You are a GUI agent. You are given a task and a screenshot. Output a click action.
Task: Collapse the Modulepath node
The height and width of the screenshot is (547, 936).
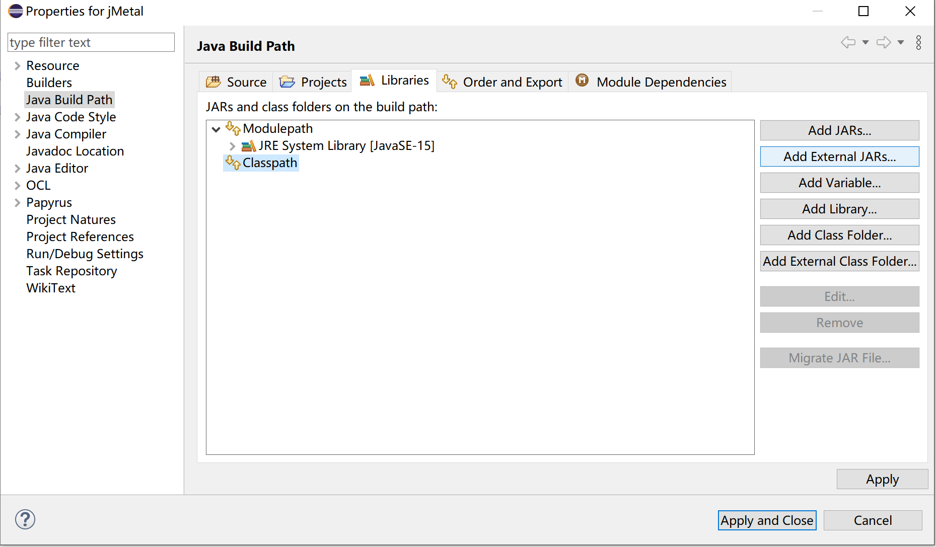[216, 129]
